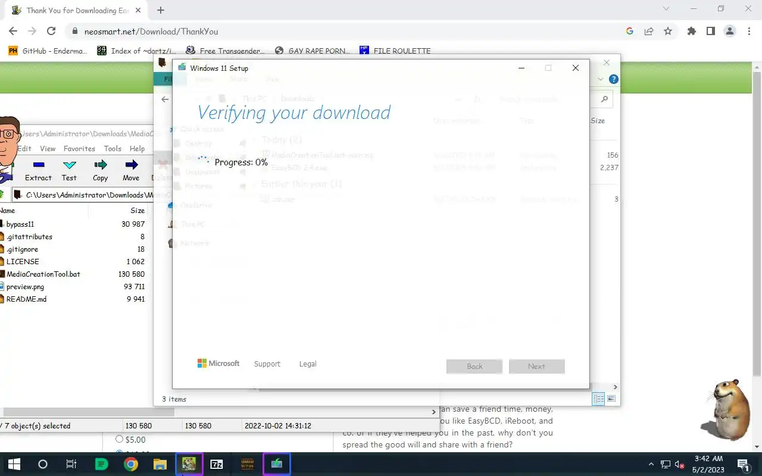The width and height of the screenshot is (762, 476).
Task: Open the Edit menu in 7-Zip
Action: coord(24,149)
